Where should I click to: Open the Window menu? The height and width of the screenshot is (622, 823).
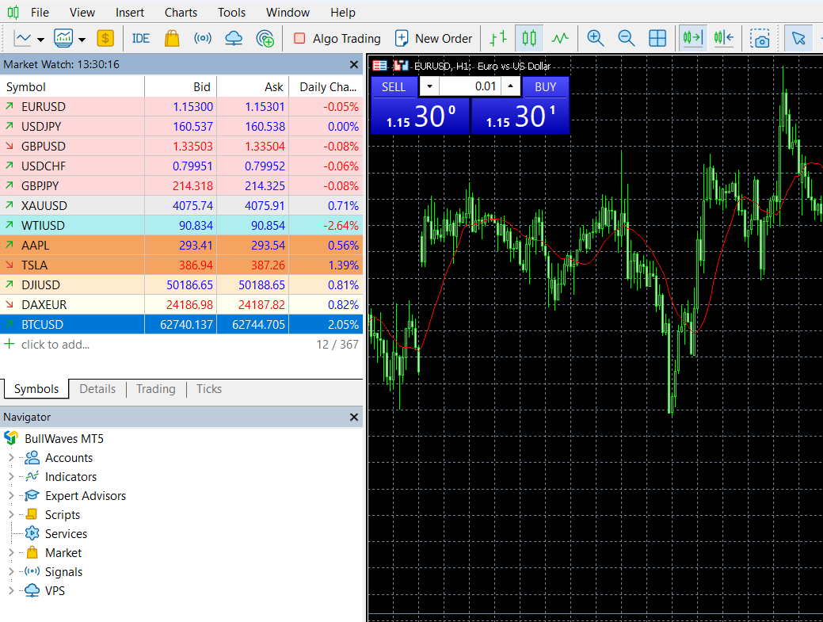[x=288, y=12]
